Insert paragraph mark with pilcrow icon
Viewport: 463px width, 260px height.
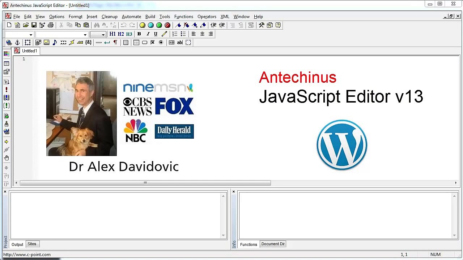(x=115, y=43)
